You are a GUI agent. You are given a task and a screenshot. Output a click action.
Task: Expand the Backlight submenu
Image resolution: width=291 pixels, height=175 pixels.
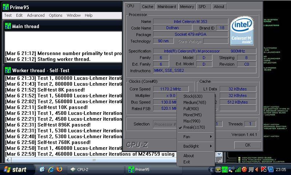[196, 146]
